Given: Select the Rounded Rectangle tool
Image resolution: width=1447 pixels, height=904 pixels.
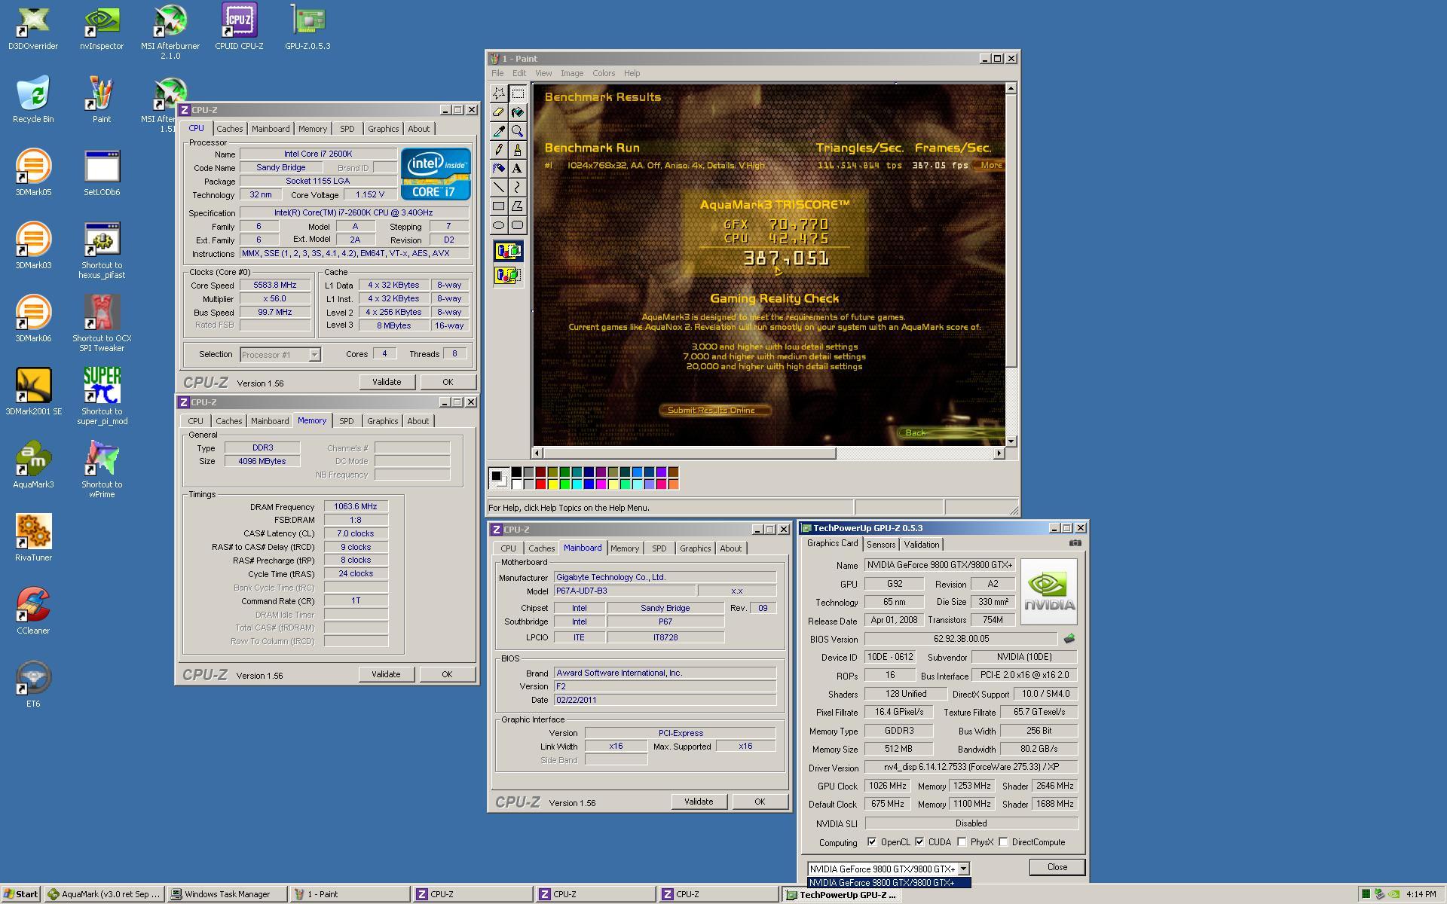Looking at the screenshot, I should [517, 225].
